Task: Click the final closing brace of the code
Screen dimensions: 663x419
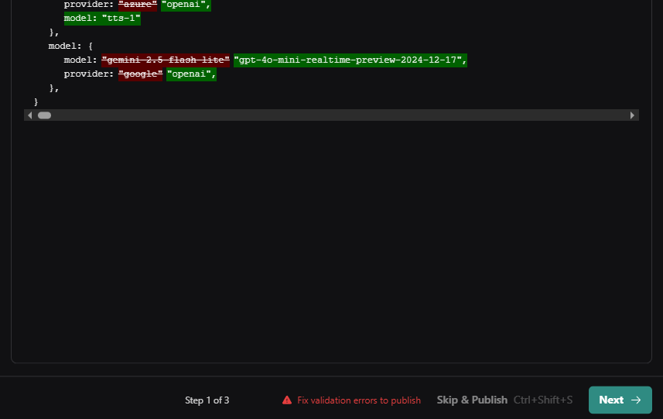Action: [36, 102]
